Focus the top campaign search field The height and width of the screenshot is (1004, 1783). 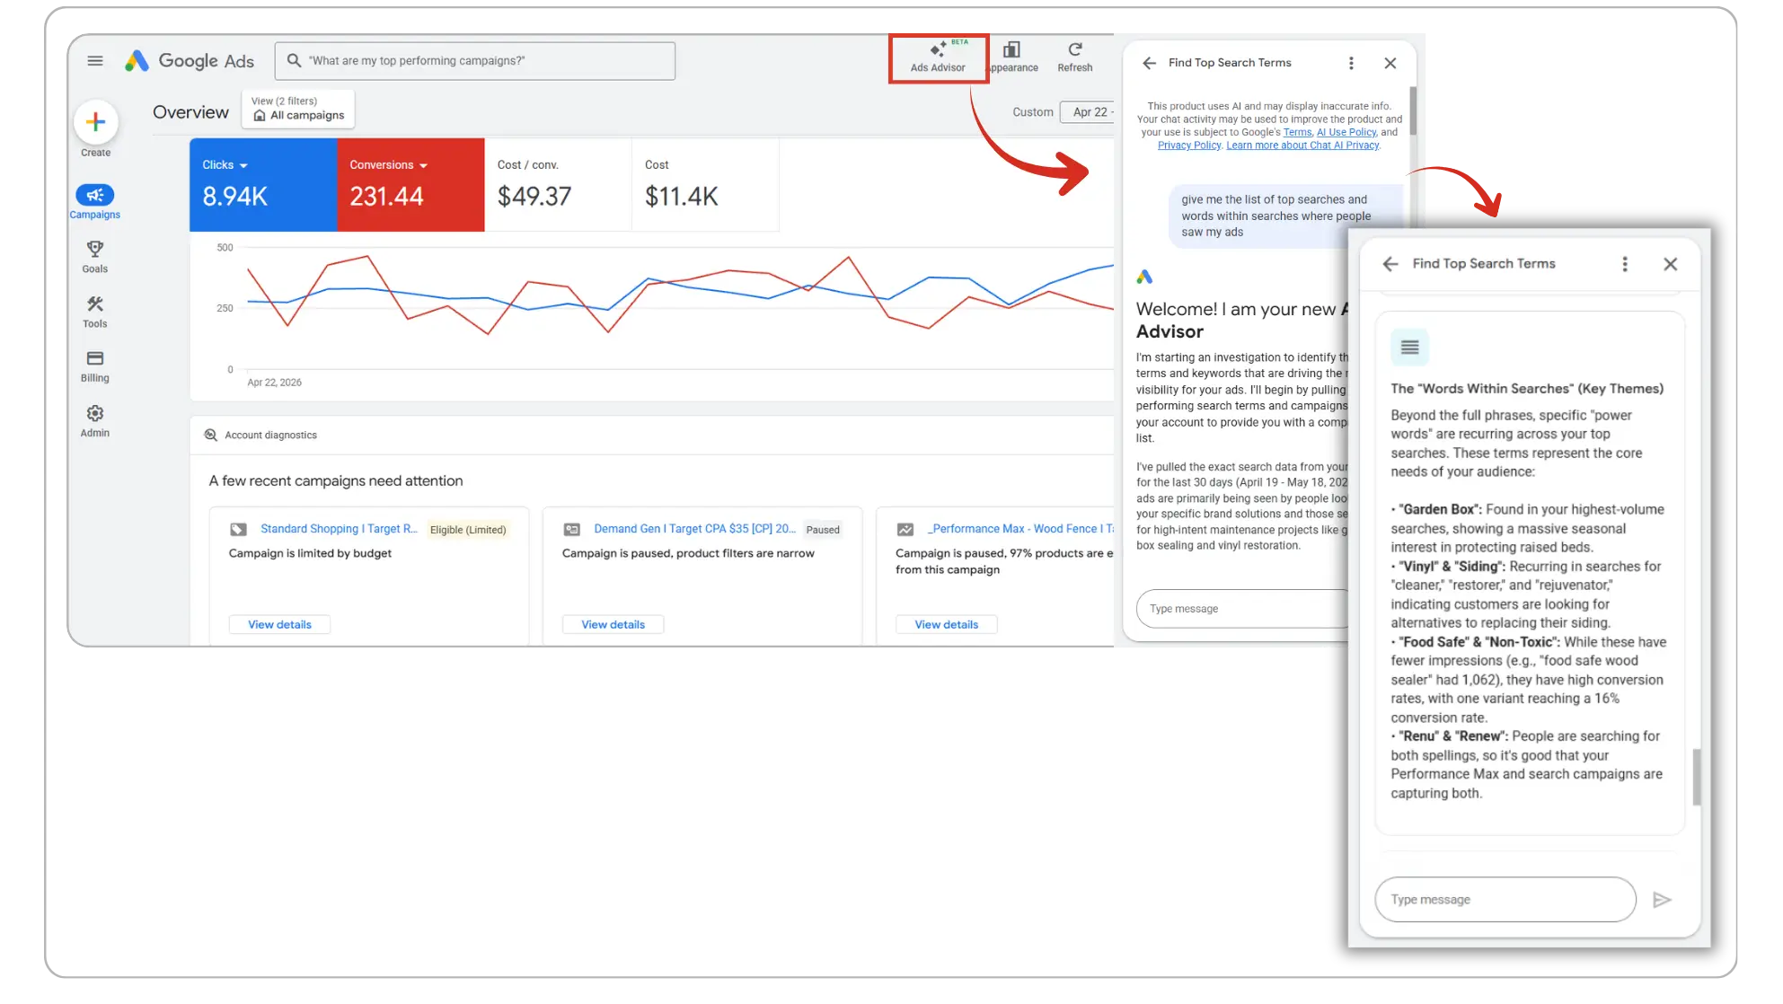click(475, 61)
